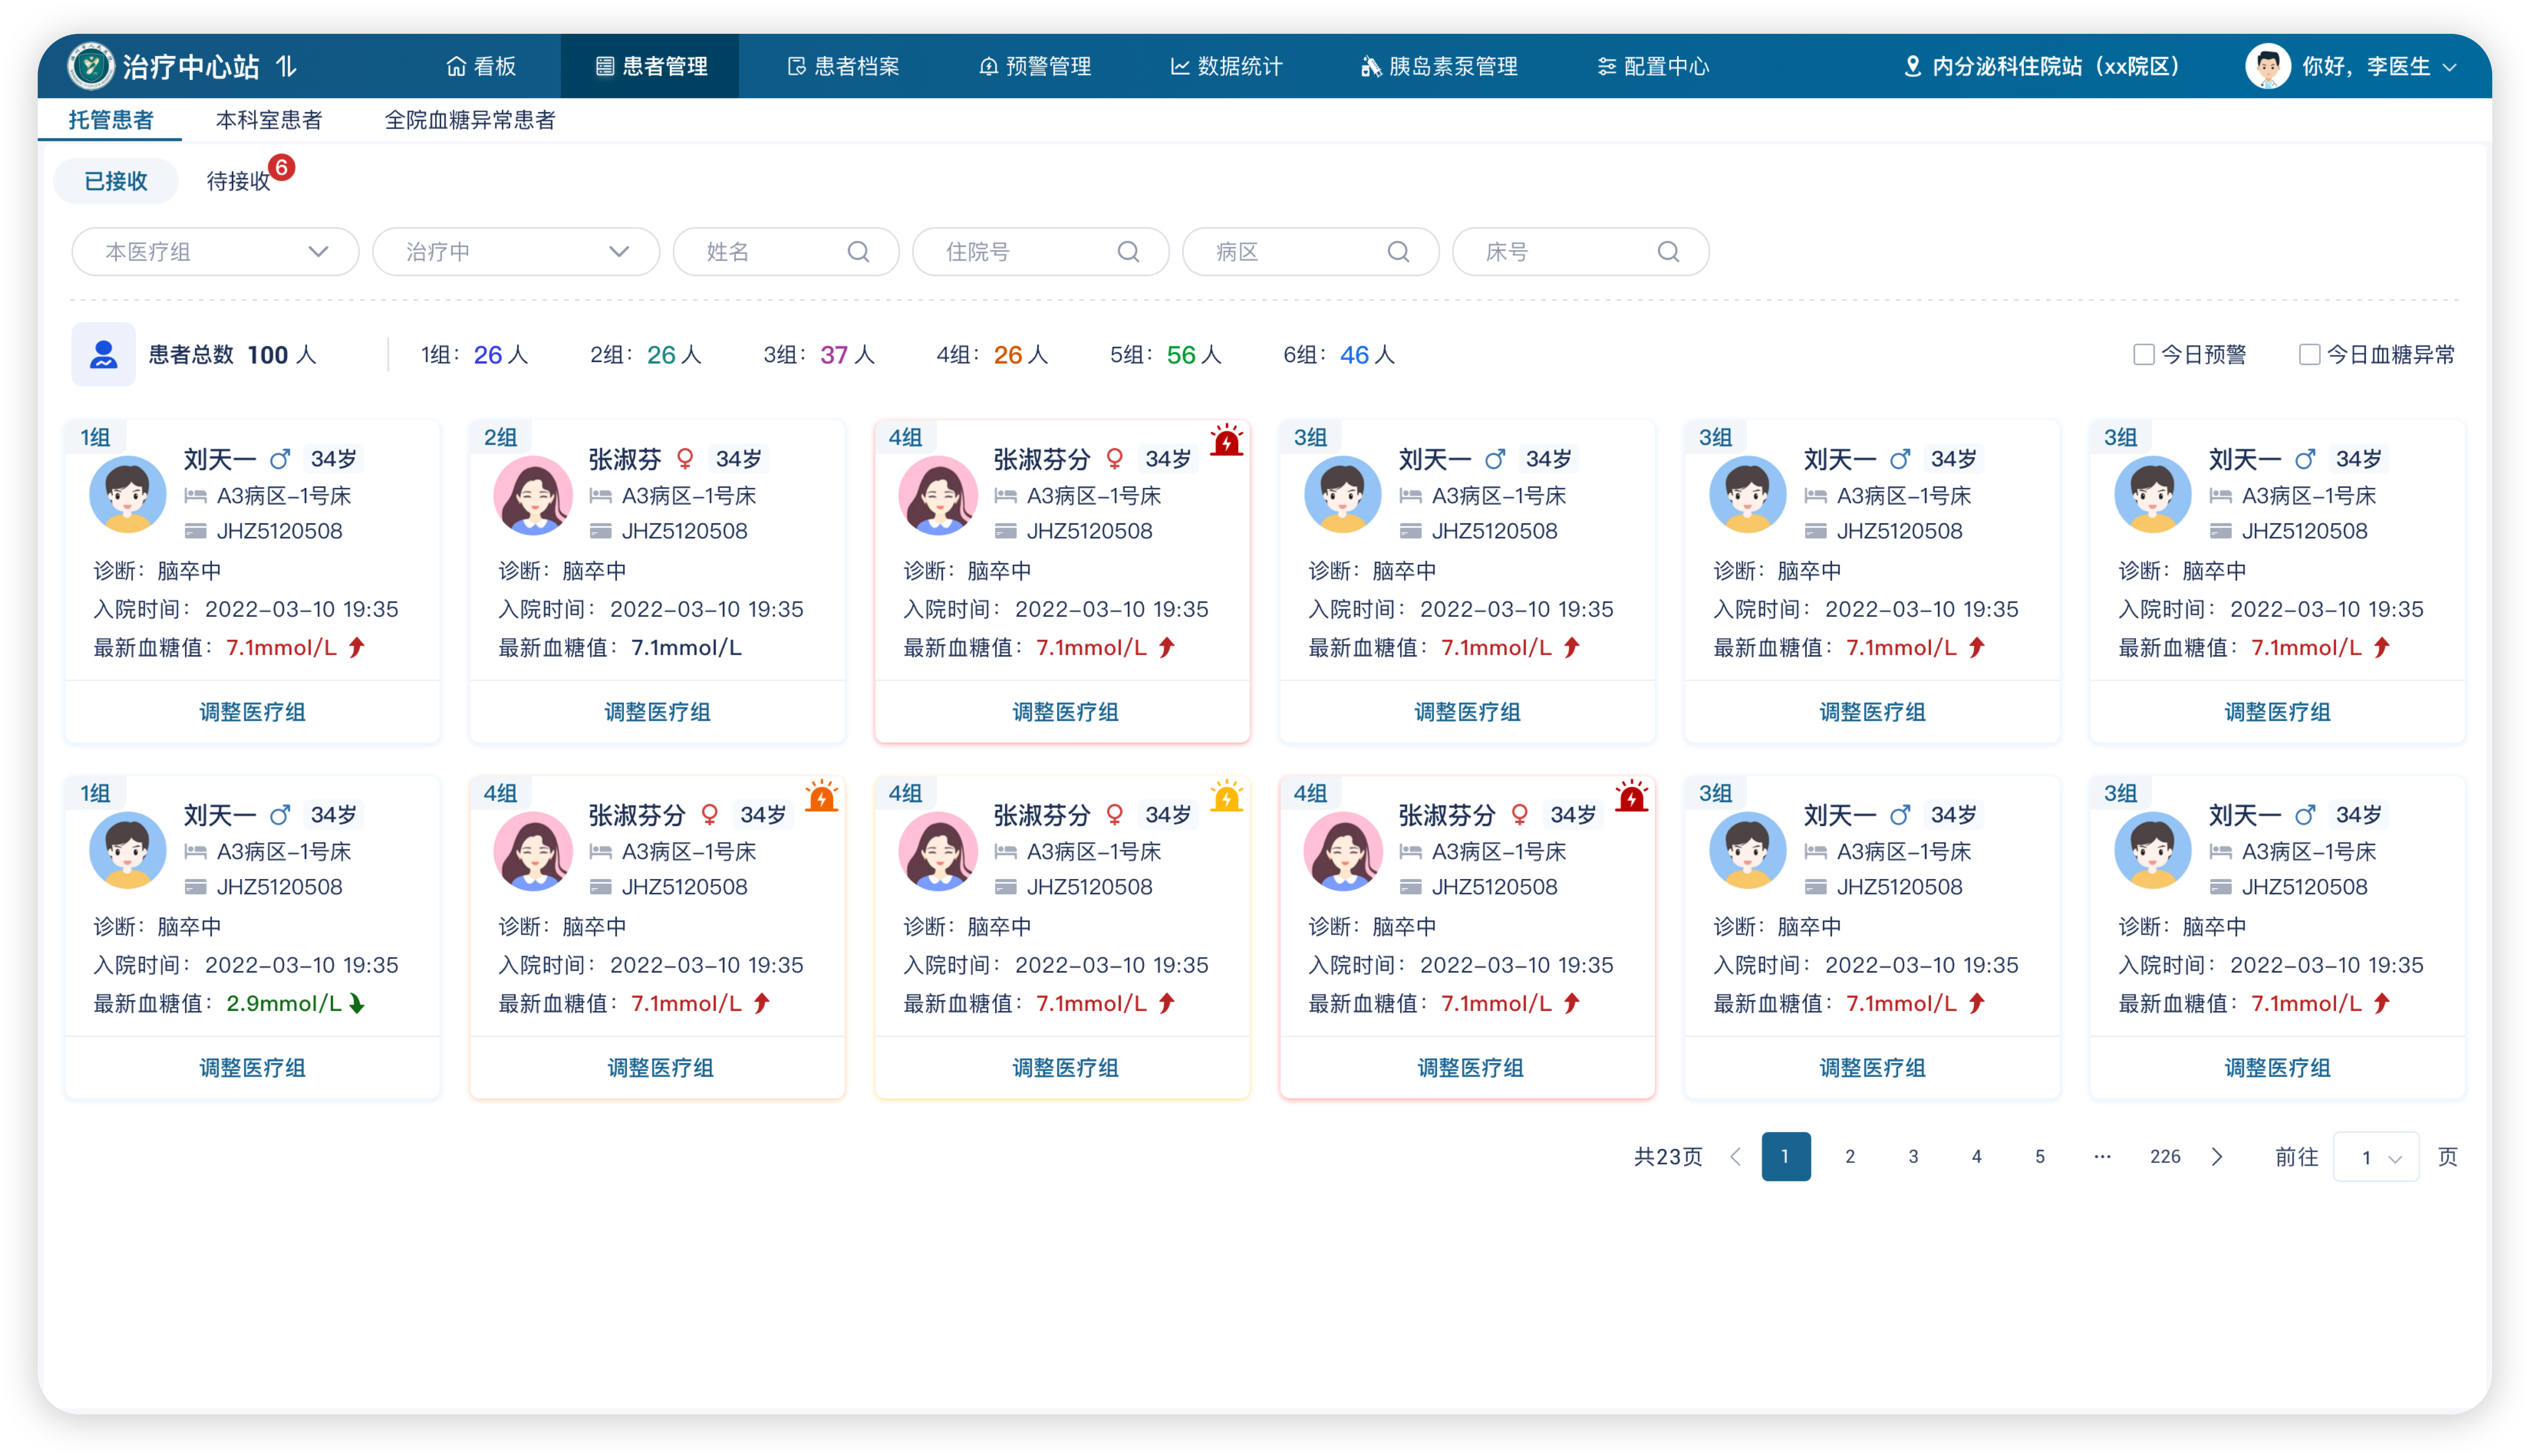Click the search icon in the 床号 field
The image size is (2530, 1456).
1668,252
